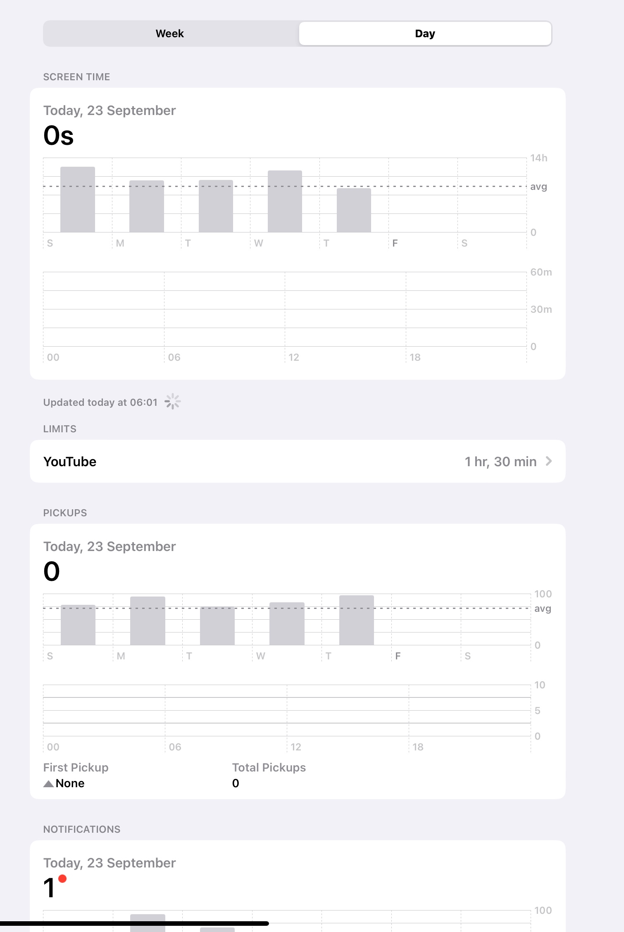Tap the red notification dot indicator

click(x=63, y=879)
